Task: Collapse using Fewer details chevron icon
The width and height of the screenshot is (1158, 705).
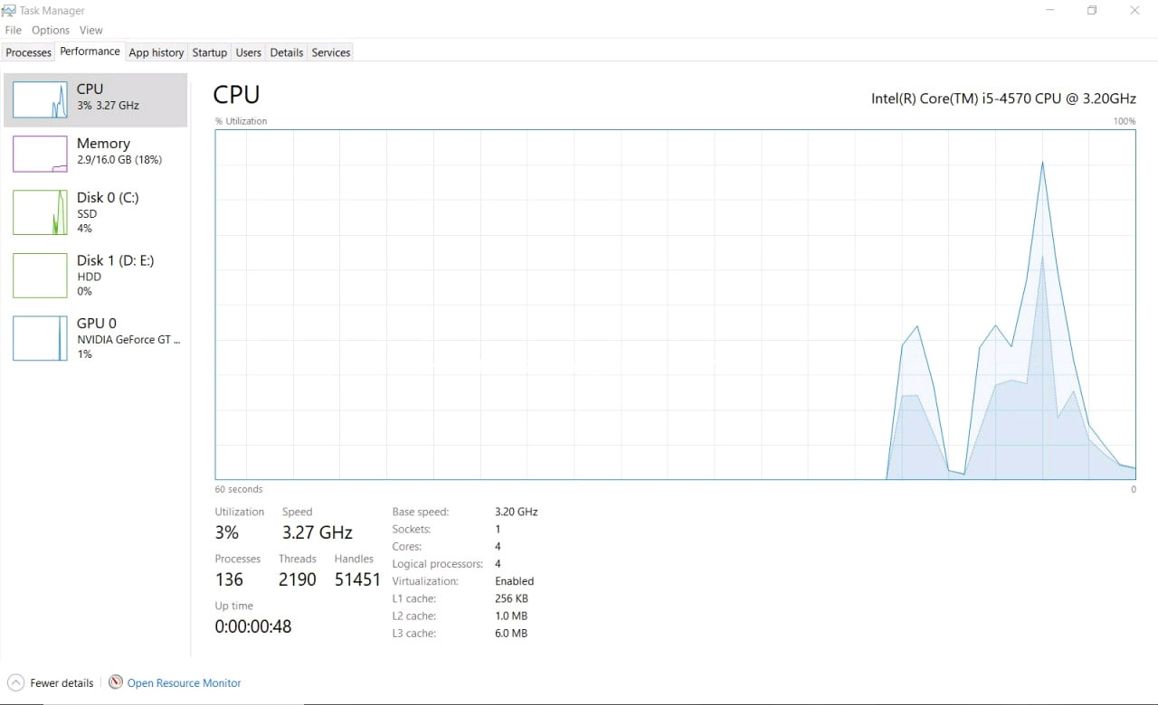Action: click(x=15, y=682)
